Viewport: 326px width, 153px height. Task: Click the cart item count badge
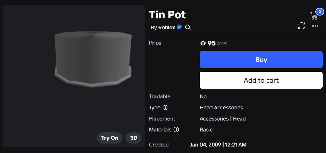tap(320, 12)
